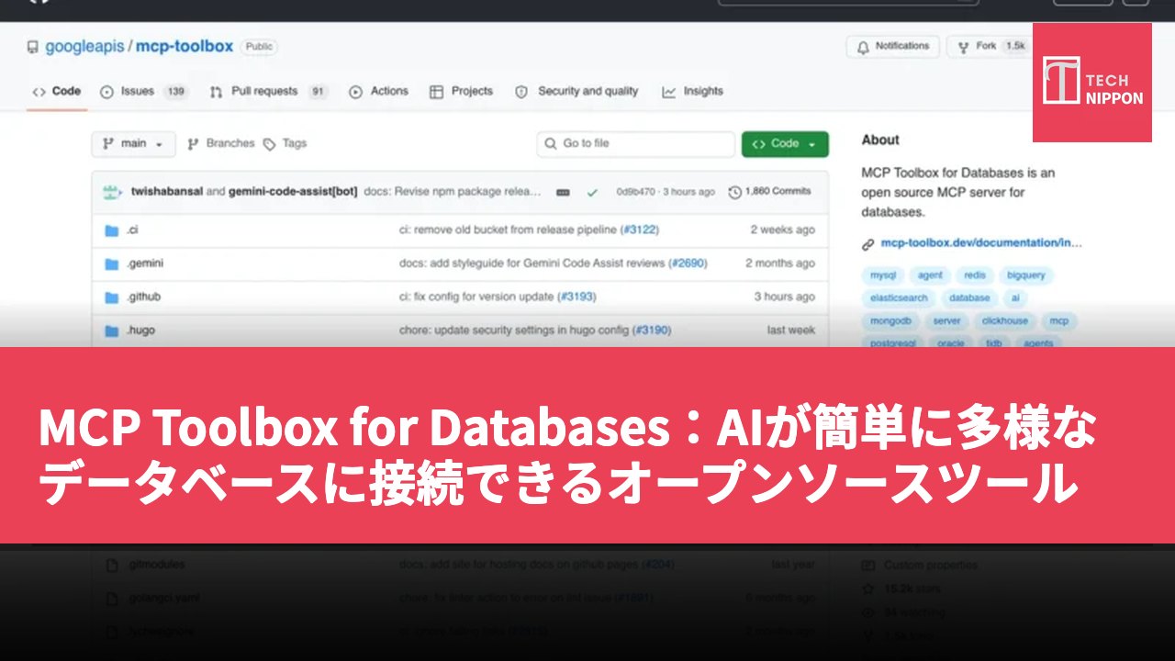The width and height of the screenshot is (1175, 661).
Task: Select the bigquery topic tag
Action: (1025, 275)
